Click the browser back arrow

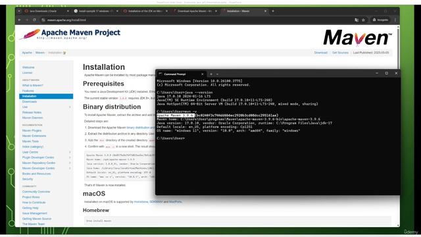pyautogui.click(x=19, y=20)
